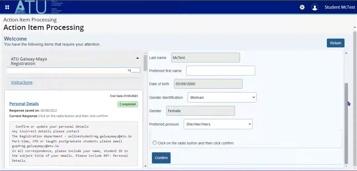
Task: Open the apps grid menu icon
Action: 7,7
